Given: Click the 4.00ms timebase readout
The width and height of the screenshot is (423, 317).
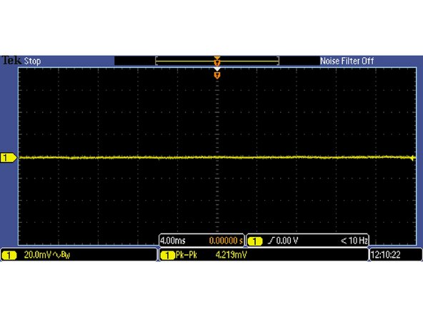Looking at the screenshot, I should 173,241.
